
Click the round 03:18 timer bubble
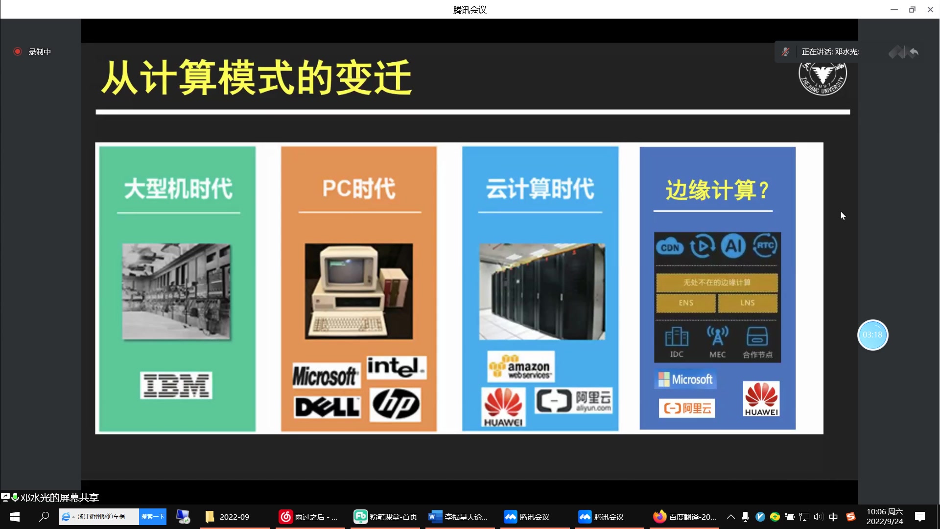click(872, 335)
